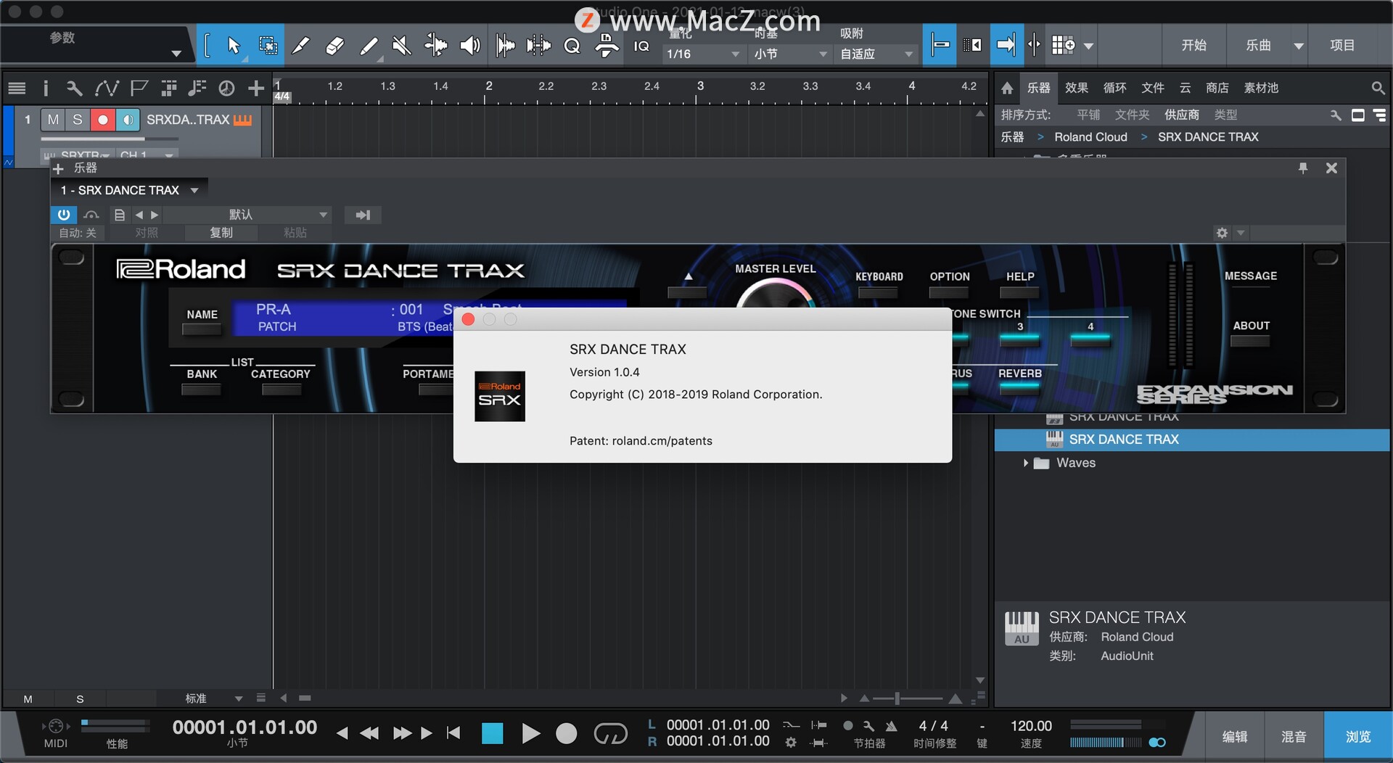Click the IQ quantize button

tap(641, 46)
